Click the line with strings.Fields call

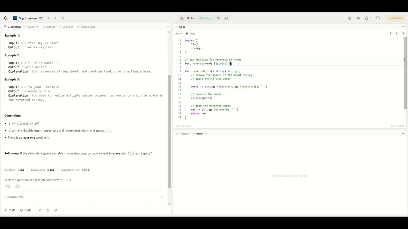[x=229, y=87]
